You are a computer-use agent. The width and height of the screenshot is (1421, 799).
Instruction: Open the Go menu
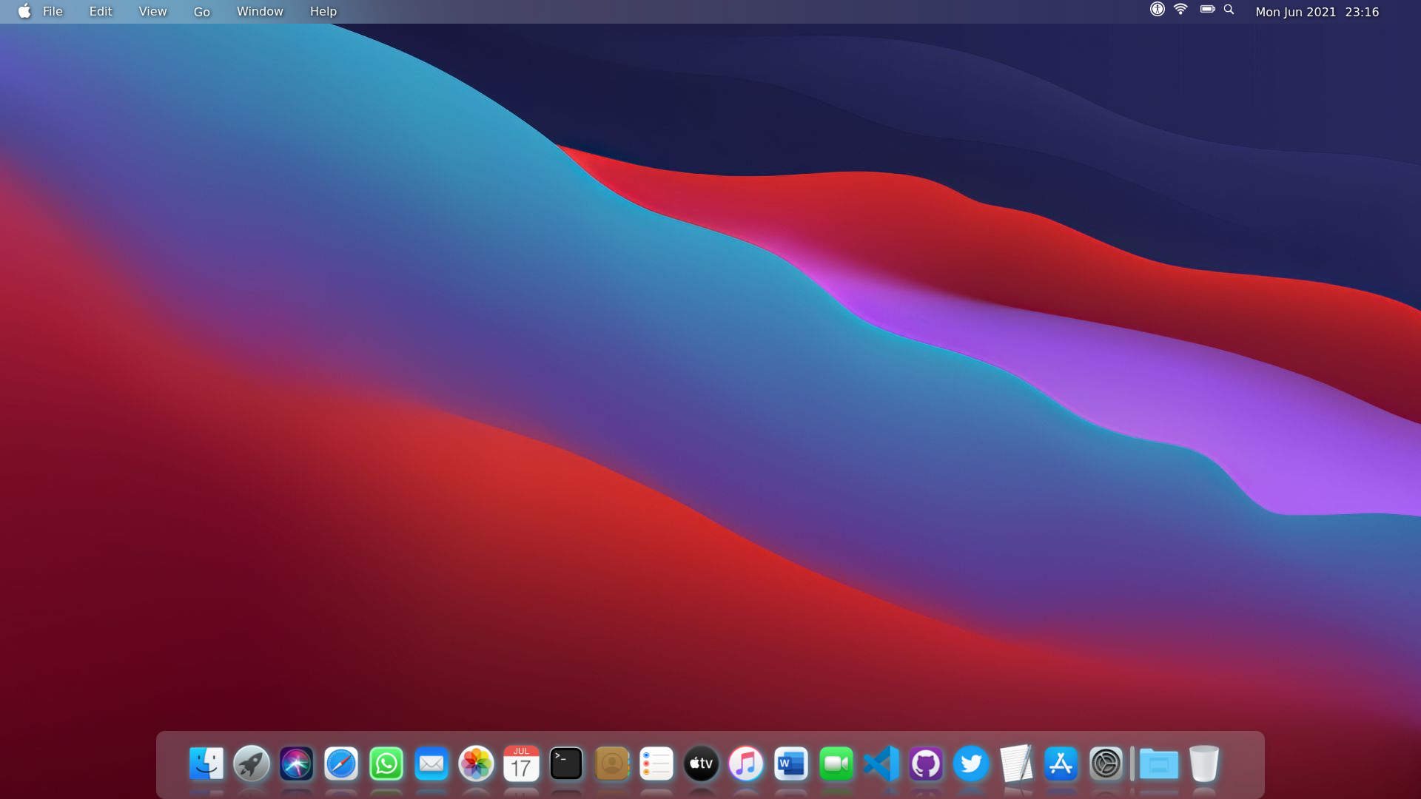tap(201, 11)
